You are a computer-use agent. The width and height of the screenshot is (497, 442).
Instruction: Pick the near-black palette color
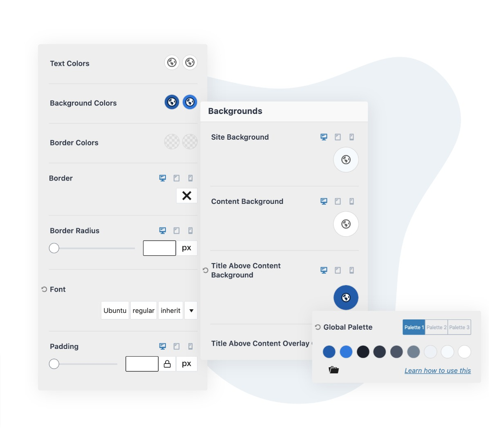(363, 352)
